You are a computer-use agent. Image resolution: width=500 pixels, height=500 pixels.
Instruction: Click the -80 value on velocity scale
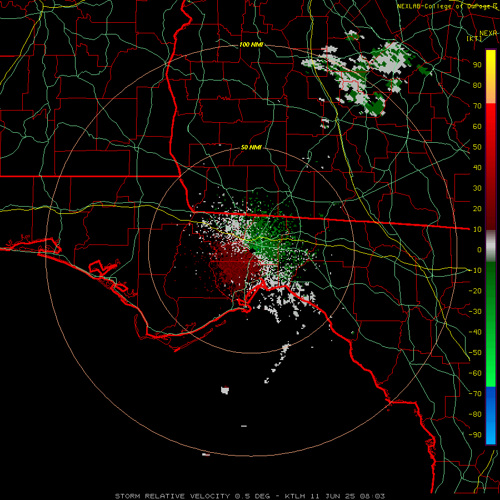475,414
